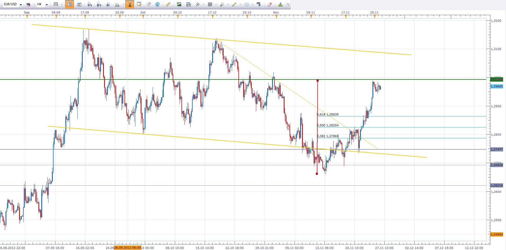Select the ruler measurement tool
This screenshot has height=250, width=506.
point(168,5)
